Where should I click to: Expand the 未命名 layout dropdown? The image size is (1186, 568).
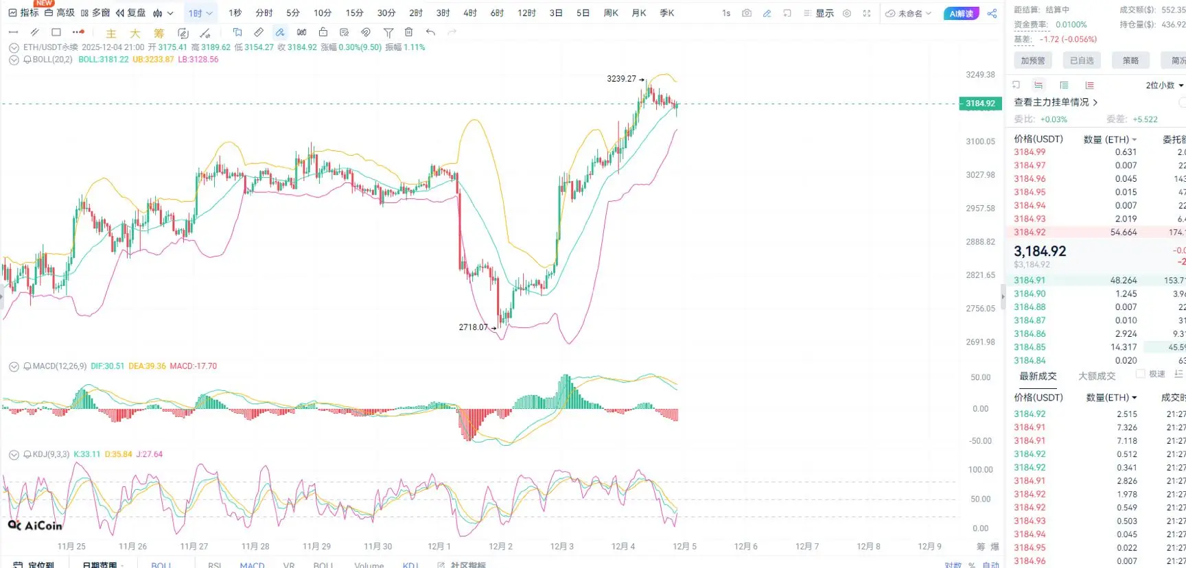point(908,13)
